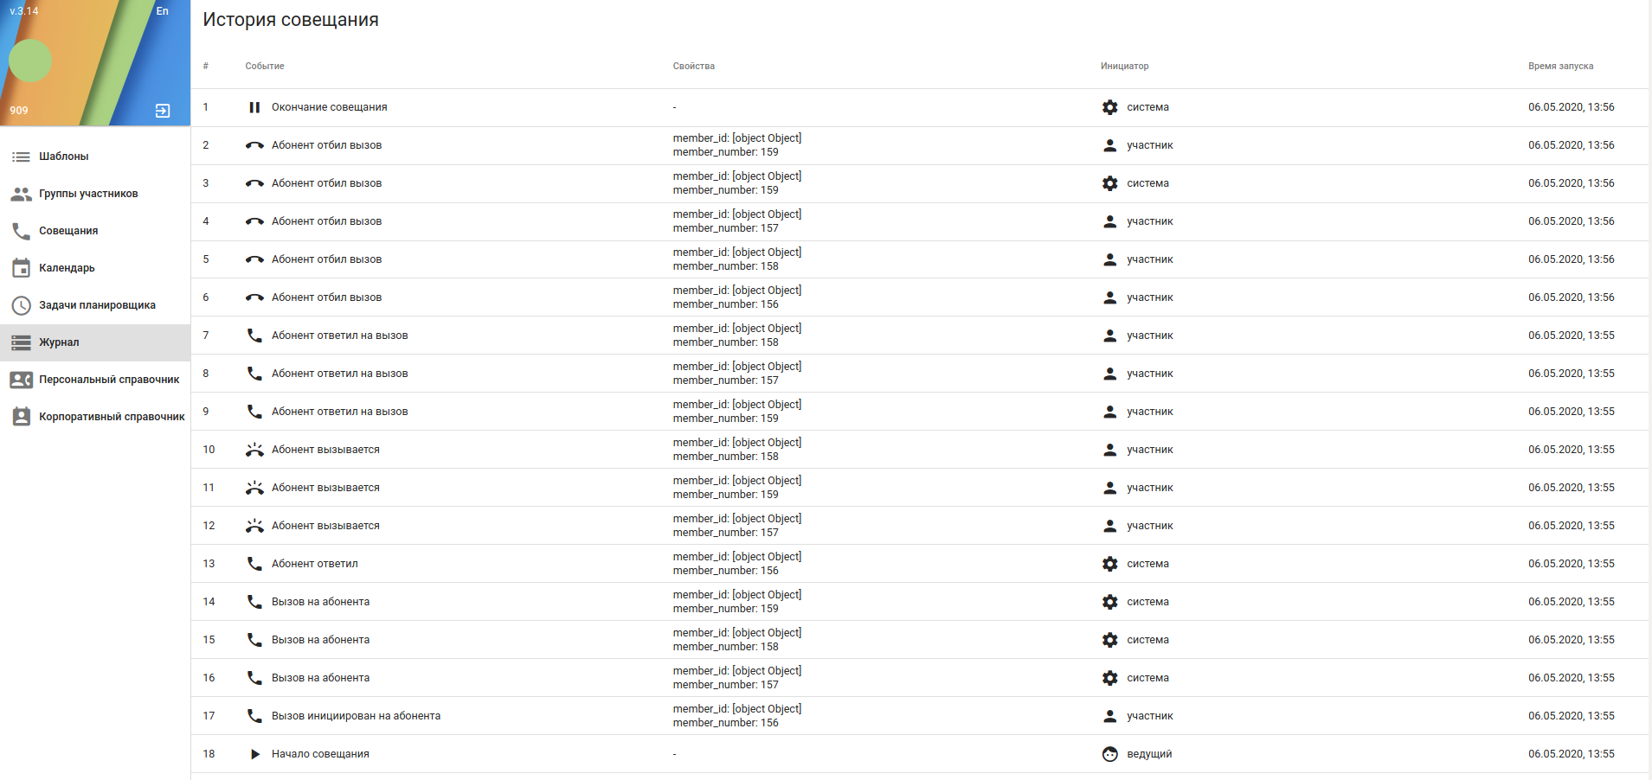
Task: Switch language using the En button
Action: point(163,11)
